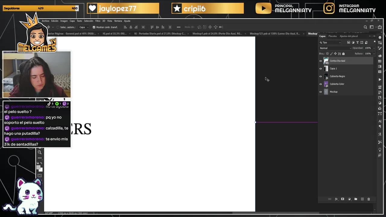Open the Ventana menu
386x217 pixels.
(118, 21)
